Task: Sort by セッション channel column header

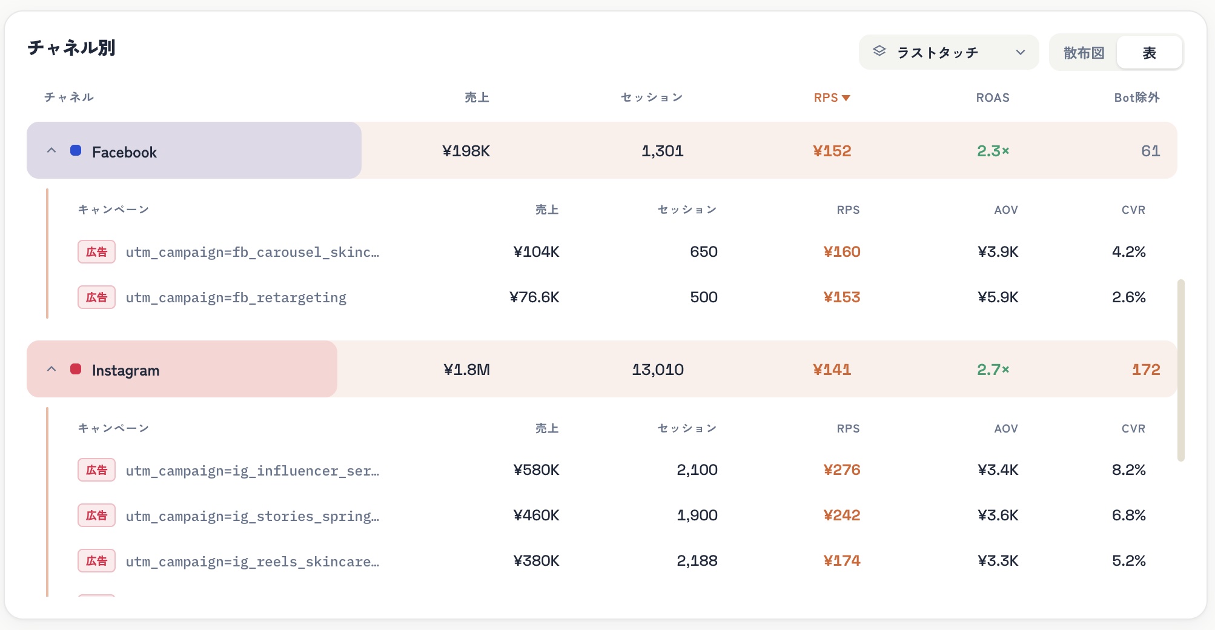Action: click(652, 98)
